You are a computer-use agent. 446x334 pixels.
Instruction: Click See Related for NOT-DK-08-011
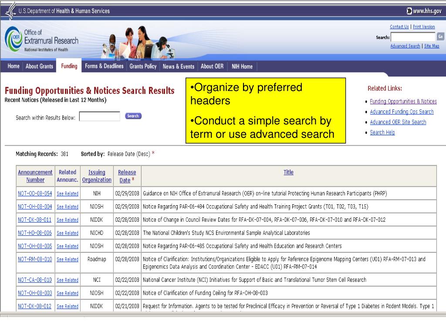tap(68, 220)
